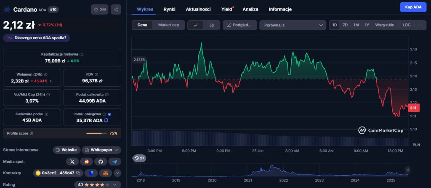Open the GitHub social link
The width and height of the screenshot is (431, 188).
101,162
